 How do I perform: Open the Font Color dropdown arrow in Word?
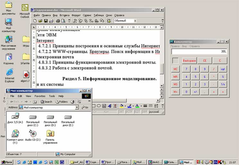pos(141,106)
